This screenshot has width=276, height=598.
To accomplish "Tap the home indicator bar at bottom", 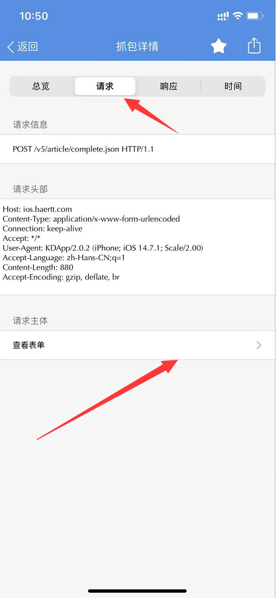I will point(138,591).
